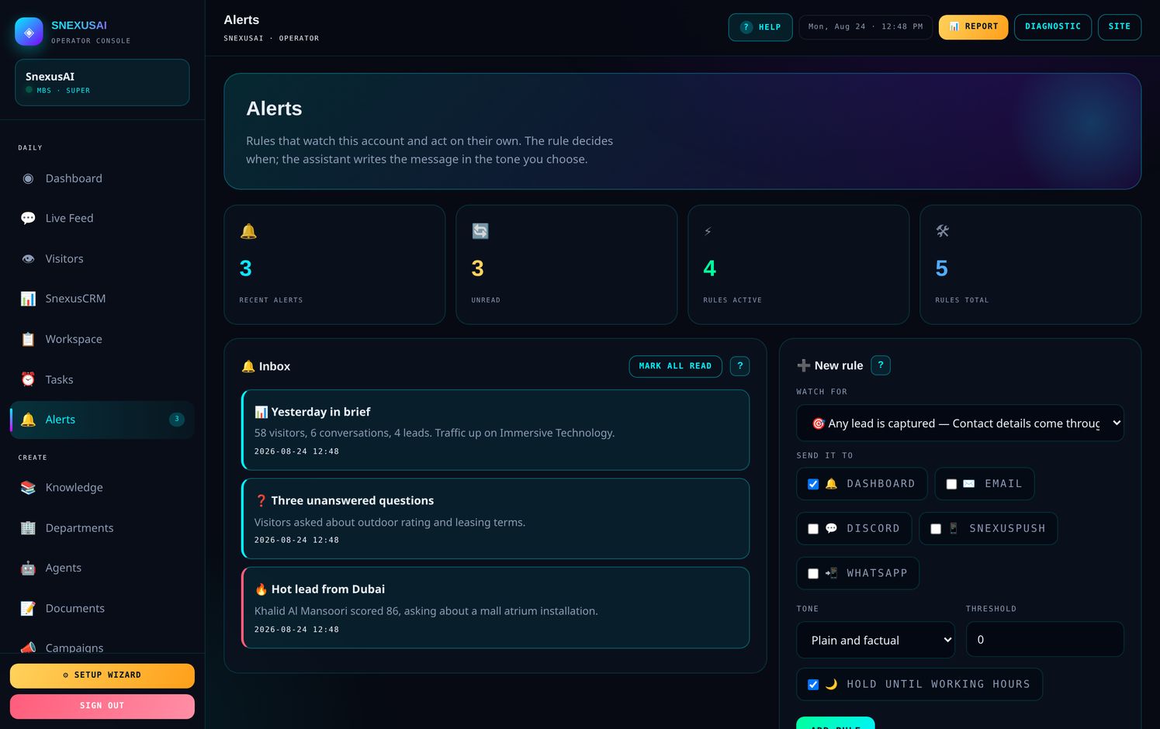Viewport: 1160px width, 729px height.
Task: Open the Knowledge section
Action: (x=102, y=488)
